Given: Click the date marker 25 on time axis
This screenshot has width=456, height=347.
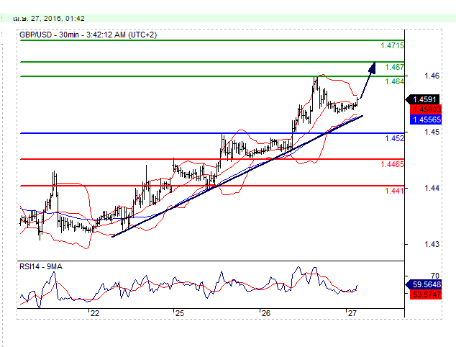Looking at the screenshot, I should pos(180,313).
